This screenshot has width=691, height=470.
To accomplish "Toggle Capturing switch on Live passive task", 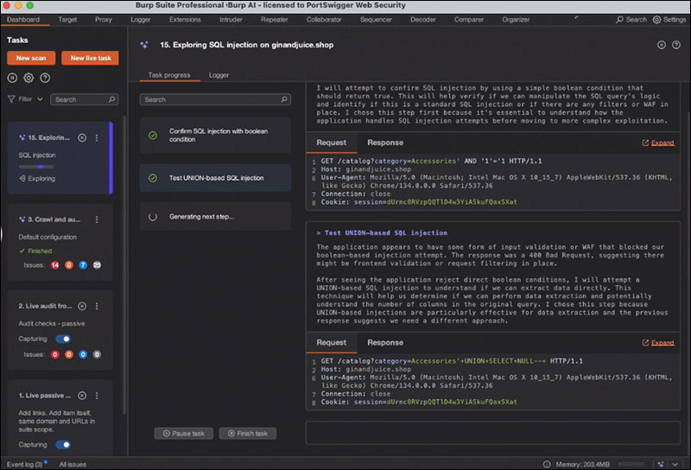I will 63,444.
